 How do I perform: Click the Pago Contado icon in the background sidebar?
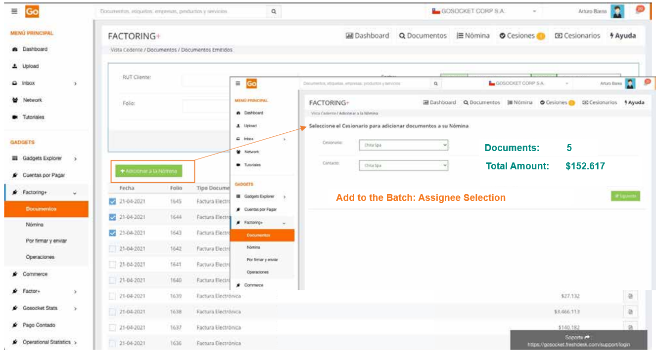(x=15, y=325)
